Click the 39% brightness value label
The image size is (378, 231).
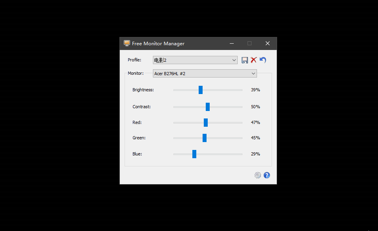click(255, 90)
